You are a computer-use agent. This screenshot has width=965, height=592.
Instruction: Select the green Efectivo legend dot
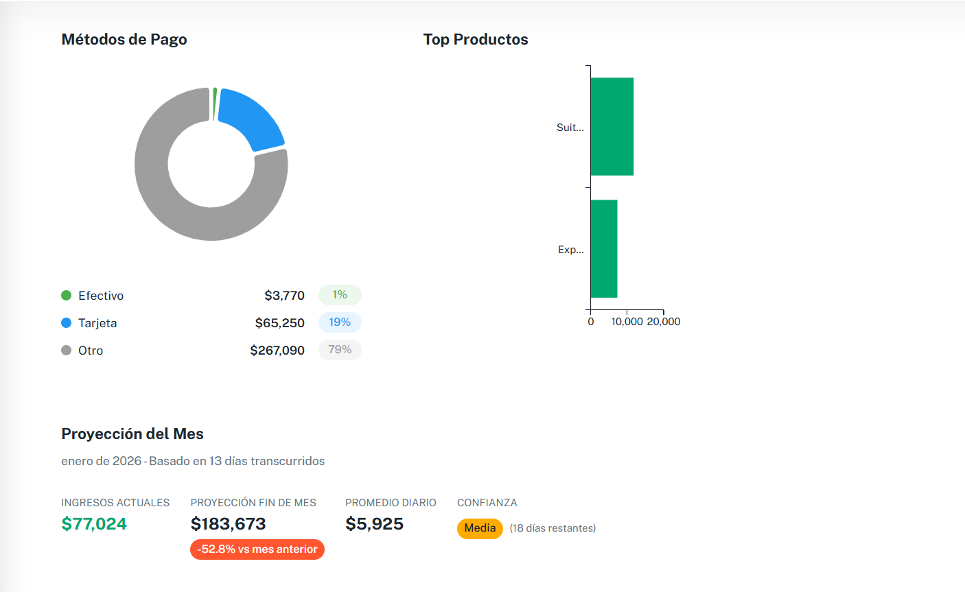coord(65,295)
